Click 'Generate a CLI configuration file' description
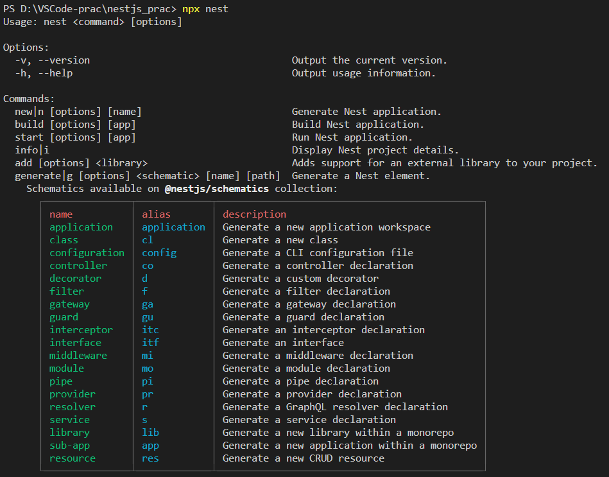 pos(318,253)
